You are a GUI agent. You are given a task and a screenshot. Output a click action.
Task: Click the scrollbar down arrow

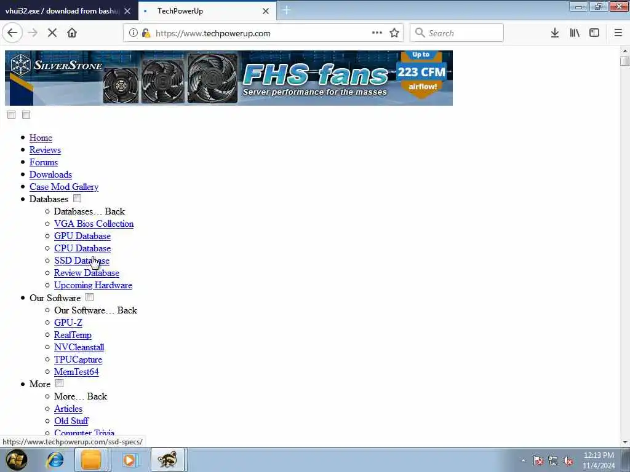(x=624, y=442)
